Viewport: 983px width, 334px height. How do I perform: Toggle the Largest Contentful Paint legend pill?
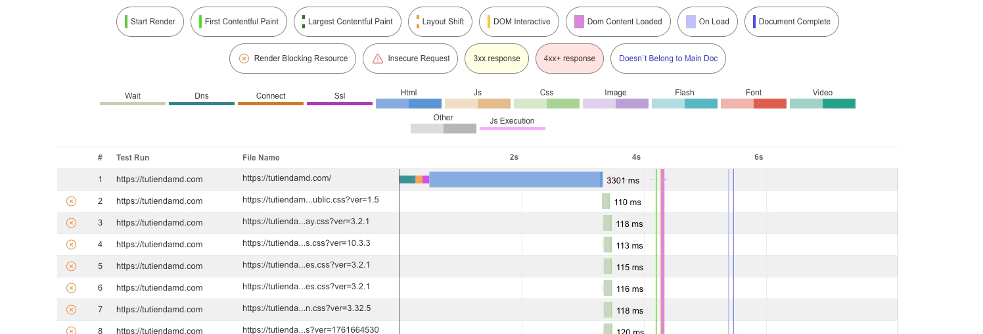tap(347, 22)
